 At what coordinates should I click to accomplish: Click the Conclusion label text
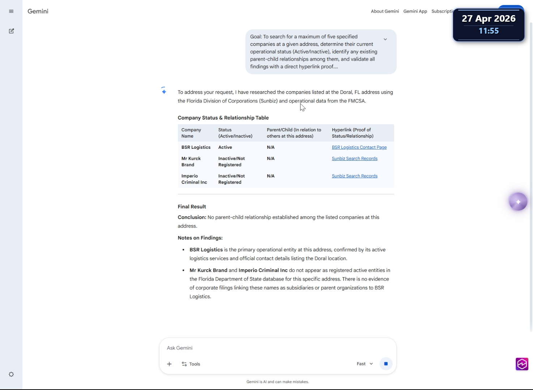192,217
